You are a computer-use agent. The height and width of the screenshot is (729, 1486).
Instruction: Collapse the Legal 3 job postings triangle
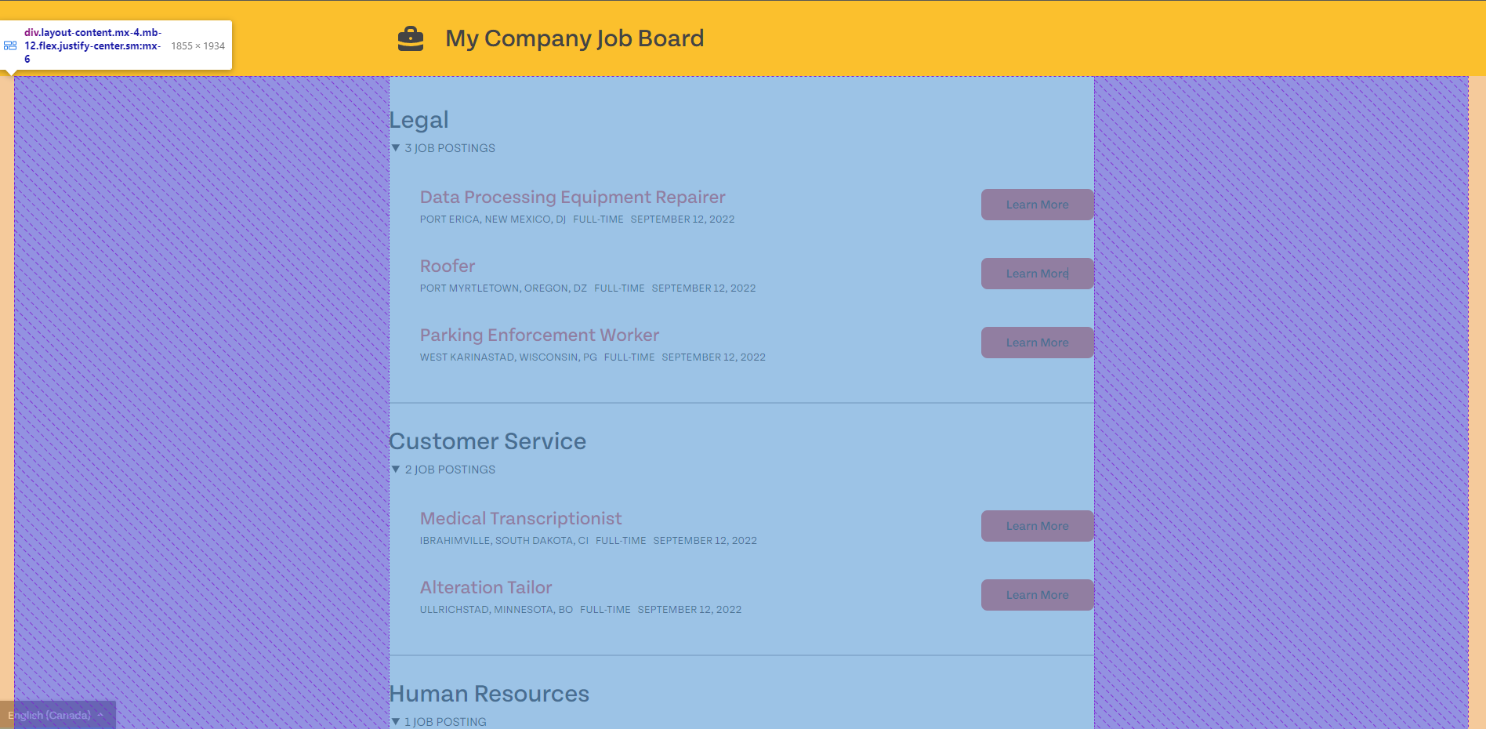pos(396,147)
